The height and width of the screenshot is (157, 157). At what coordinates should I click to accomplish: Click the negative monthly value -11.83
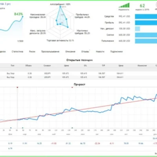[53, 143]
